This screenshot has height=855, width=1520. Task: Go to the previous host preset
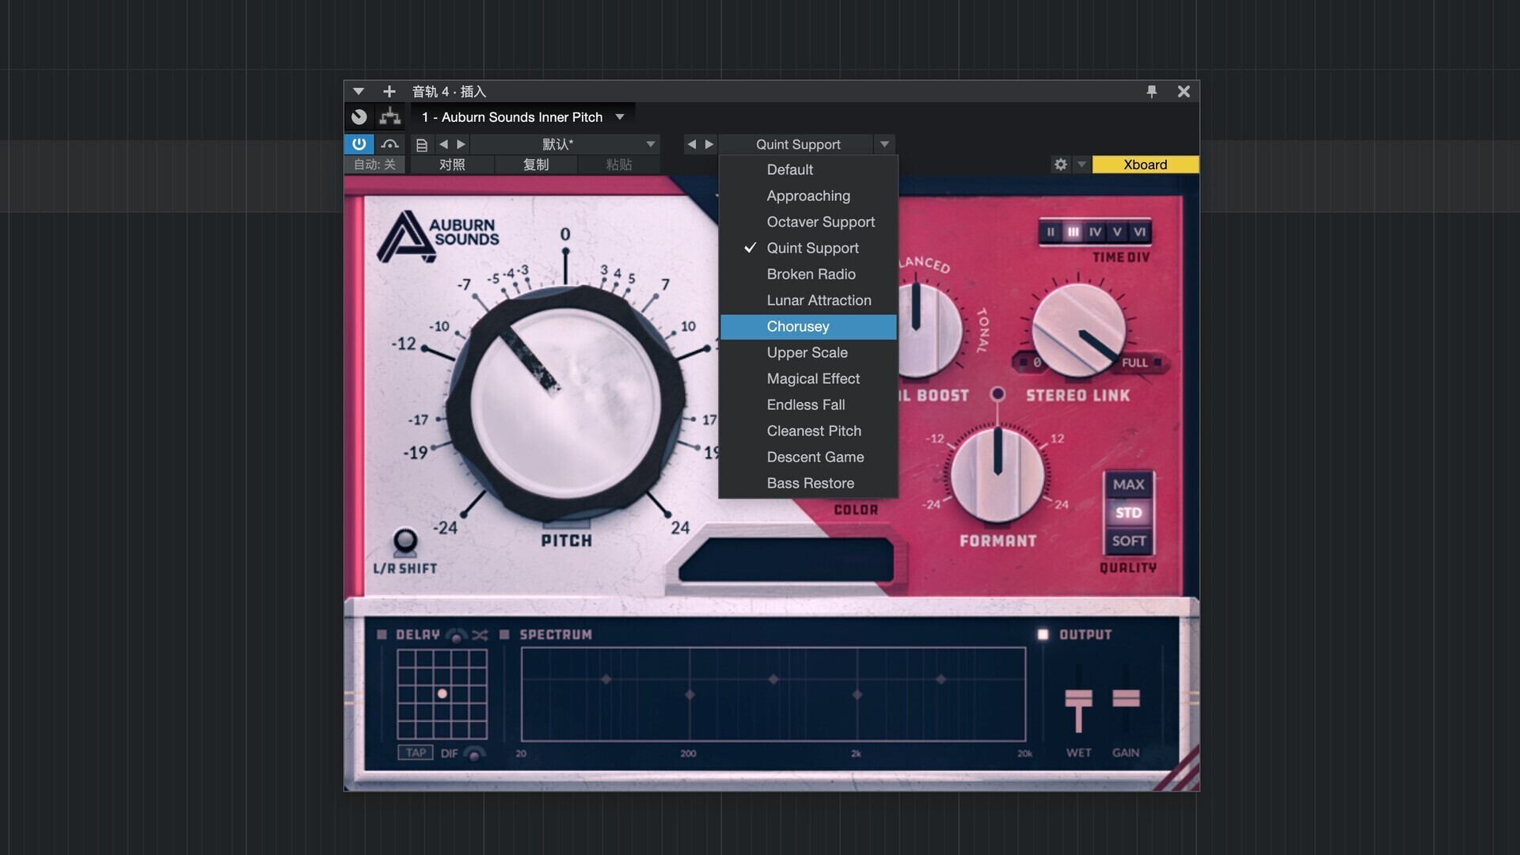[x=443, y=144]
